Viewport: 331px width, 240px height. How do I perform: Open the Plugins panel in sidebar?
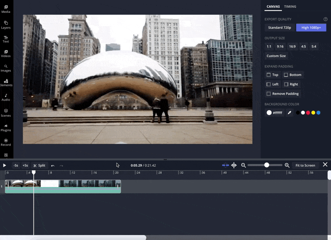[x=6, y=127]
